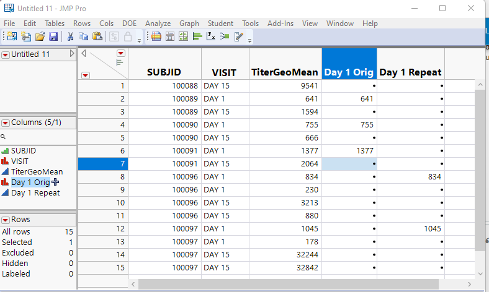Viewport: 489px width, 292px height.
Task: Select the Day 1 Orig column header
Action: [349, 64]
